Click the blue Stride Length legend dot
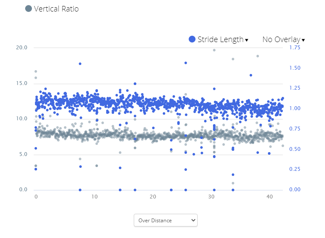The height and width of the screenshot is (238, 325). pyautogui.click(x=192, y=40)
